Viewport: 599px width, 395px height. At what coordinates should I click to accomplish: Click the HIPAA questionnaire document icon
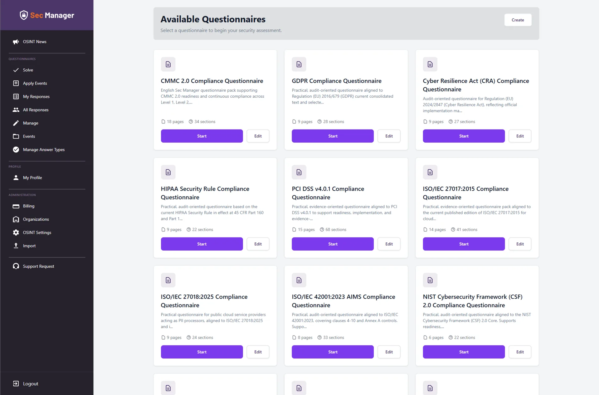(x=168, y=172)
